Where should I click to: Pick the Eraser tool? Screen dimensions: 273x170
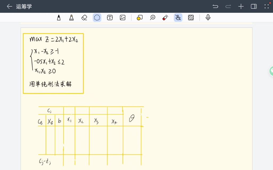click(x=84, y=18)
